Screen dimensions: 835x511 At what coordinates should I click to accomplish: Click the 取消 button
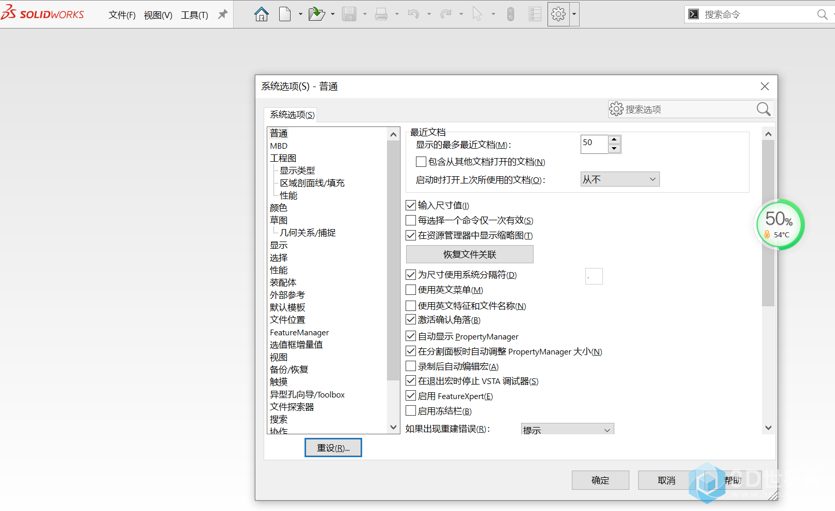667,480
